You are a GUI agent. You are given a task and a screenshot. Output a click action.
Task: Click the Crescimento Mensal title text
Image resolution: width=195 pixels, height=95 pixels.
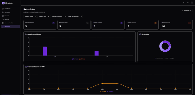[34, 34]
